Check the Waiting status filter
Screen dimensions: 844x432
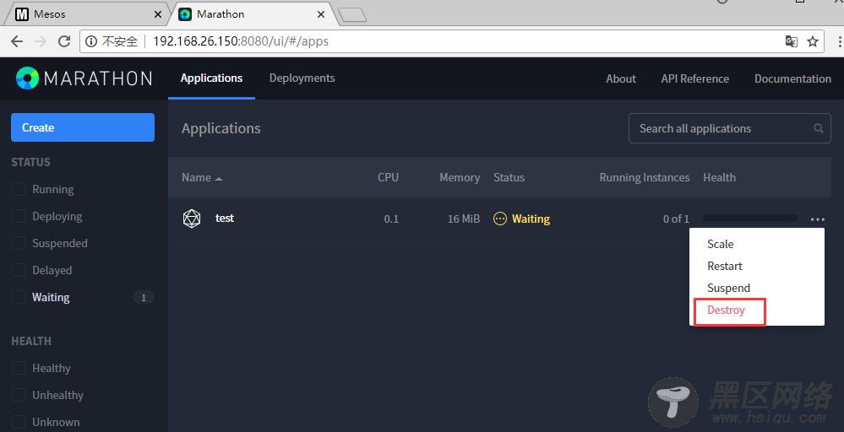pos(19,297)
